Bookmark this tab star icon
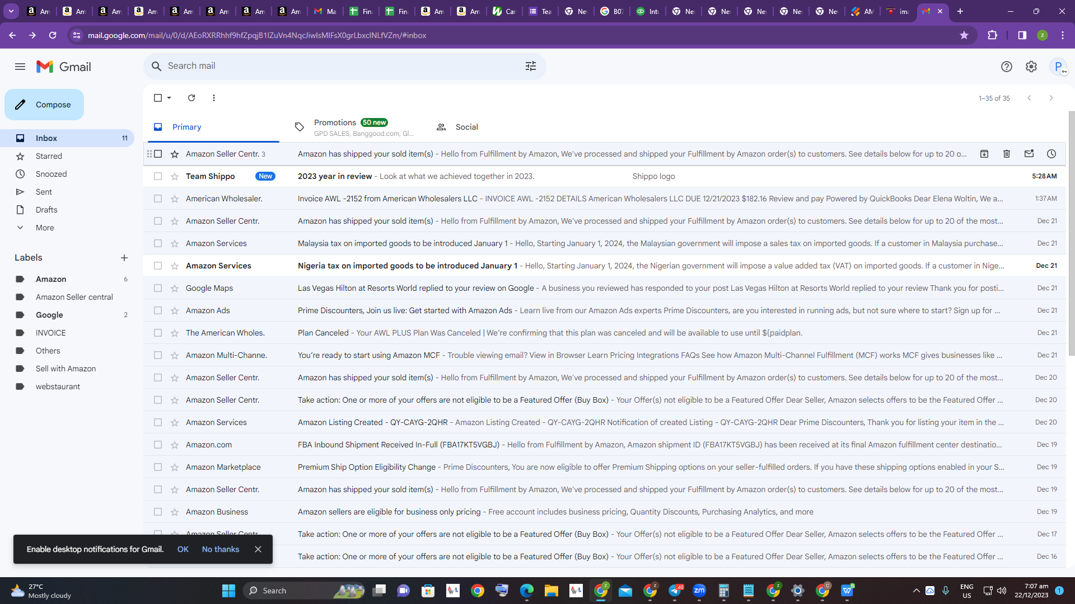1075x604 pixels. pyautogui.click(x=964, y=35)
